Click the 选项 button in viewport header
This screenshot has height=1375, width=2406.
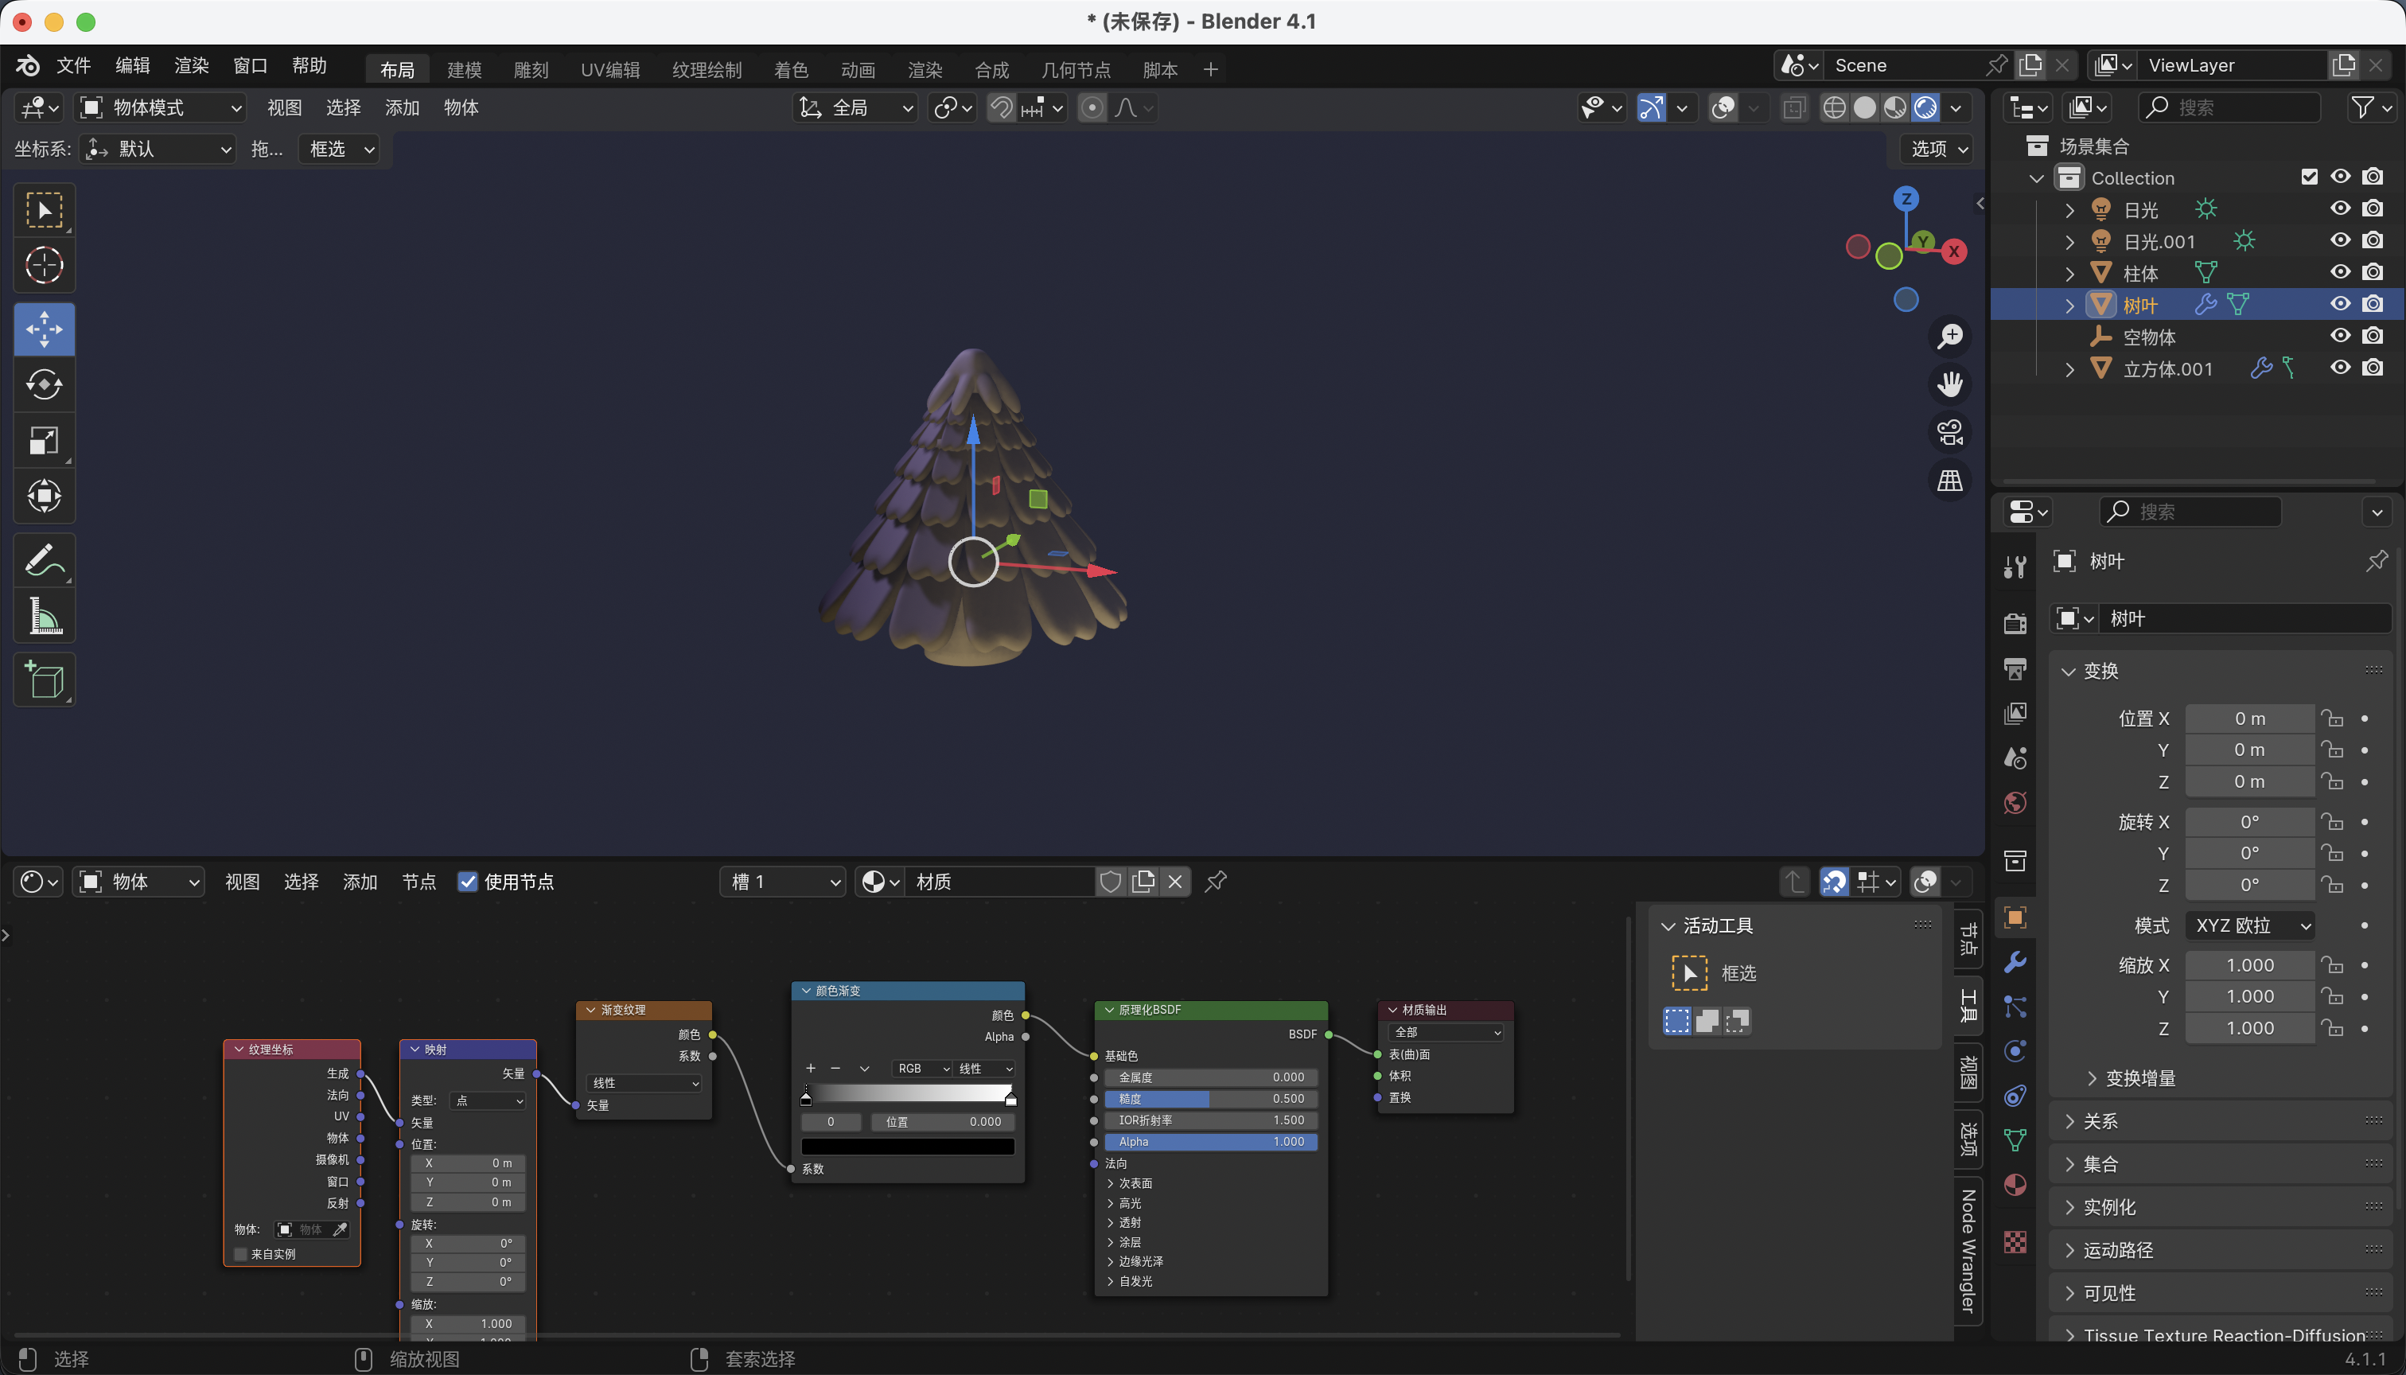1937,148
